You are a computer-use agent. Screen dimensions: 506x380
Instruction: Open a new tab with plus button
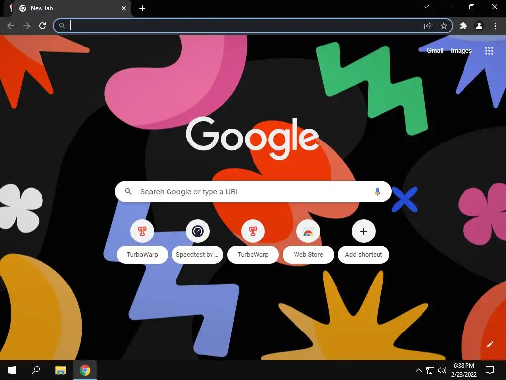tap(142, 8)
